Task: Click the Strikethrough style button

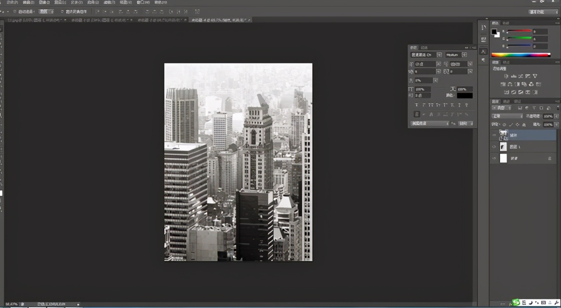Action: pos(466,104)
